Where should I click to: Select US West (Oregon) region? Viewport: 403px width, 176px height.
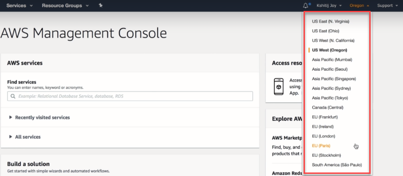click(329, 50)
